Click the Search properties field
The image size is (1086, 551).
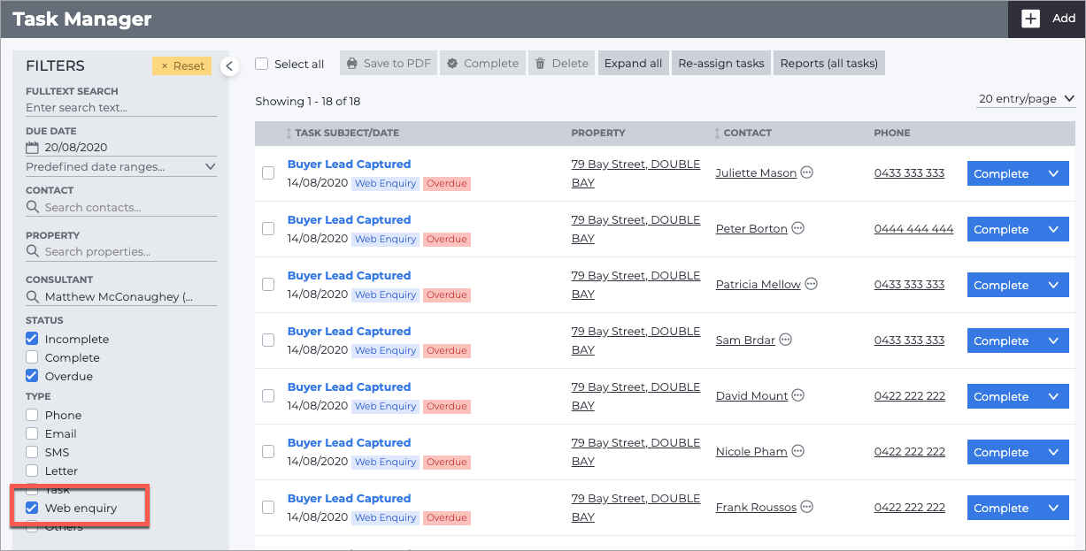coord(121,251)
